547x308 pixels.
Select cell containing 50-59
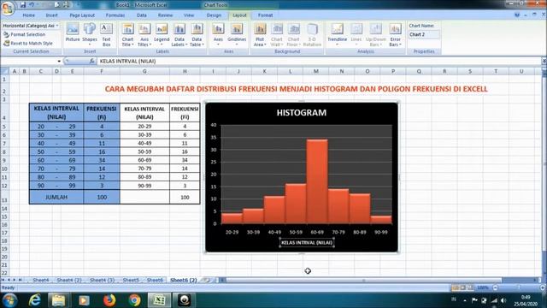coord(144,151)
